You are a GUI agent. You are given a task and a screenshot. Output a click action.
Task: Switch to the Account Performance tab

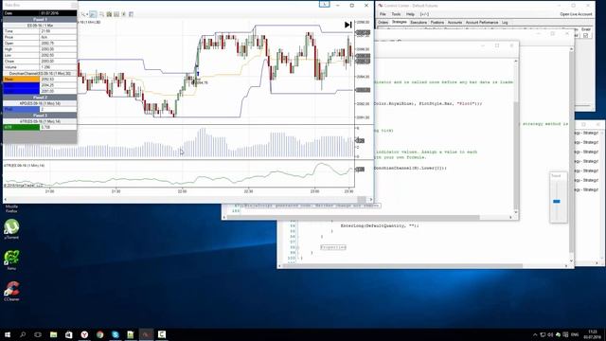[482, 23]
